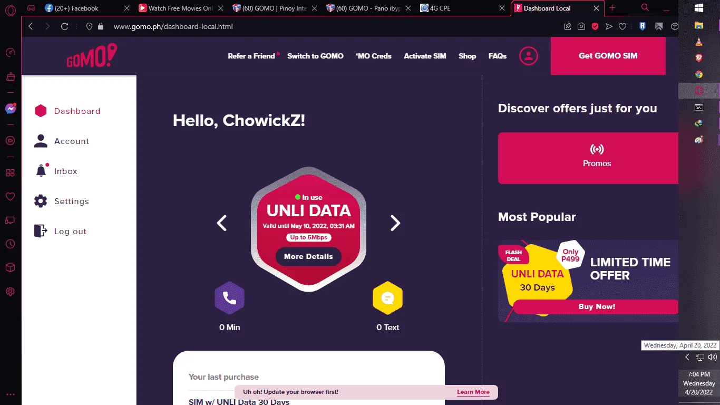Switch to the GOMO - Pano ibyp tab
Image resolution: width=720 pixels, height=405 pixels.
pos(369,8)
